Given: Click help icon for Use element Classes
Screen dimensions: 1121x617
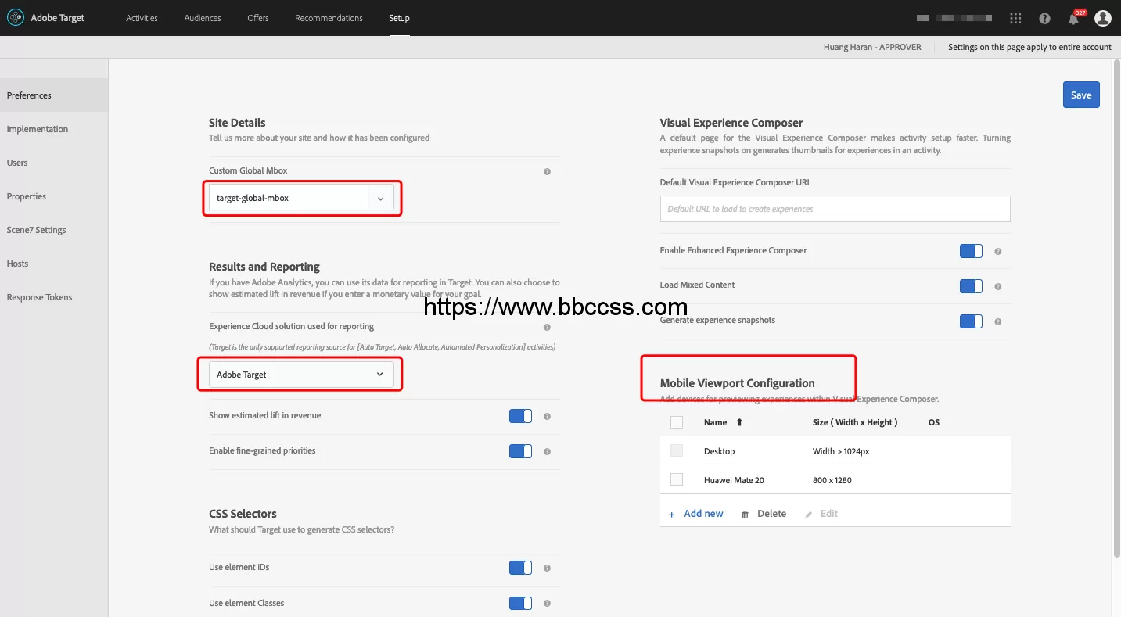Looking at the screenshot, I should (547, 603).
